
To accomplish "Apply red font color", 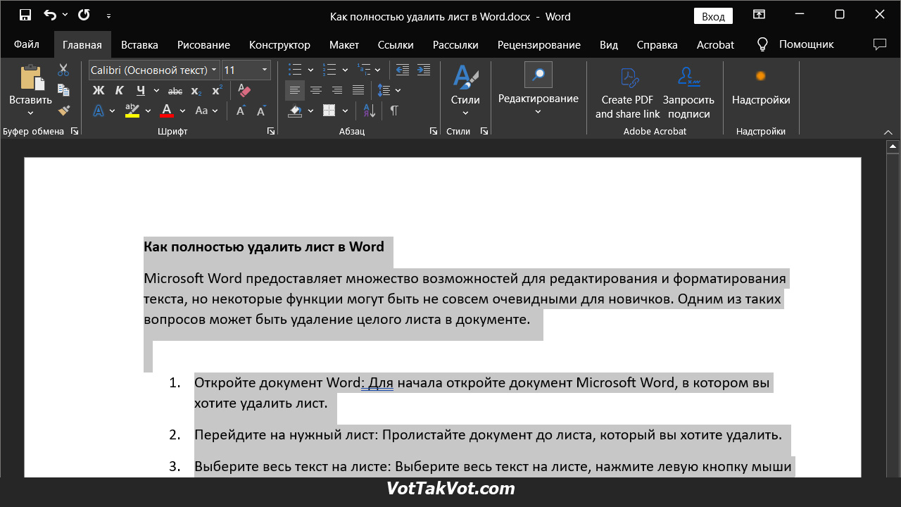I will pyautogui.click(x=167, y=111).
